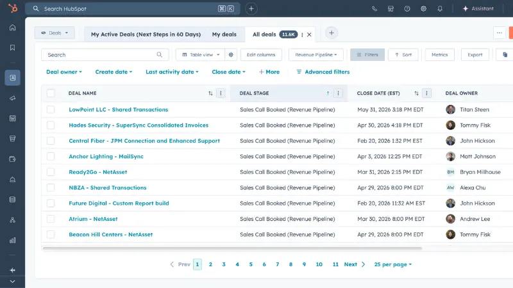Open All deals tab options kebab
Image resolution: width=513 pixels, height=288 pixels.
[302, 35]
